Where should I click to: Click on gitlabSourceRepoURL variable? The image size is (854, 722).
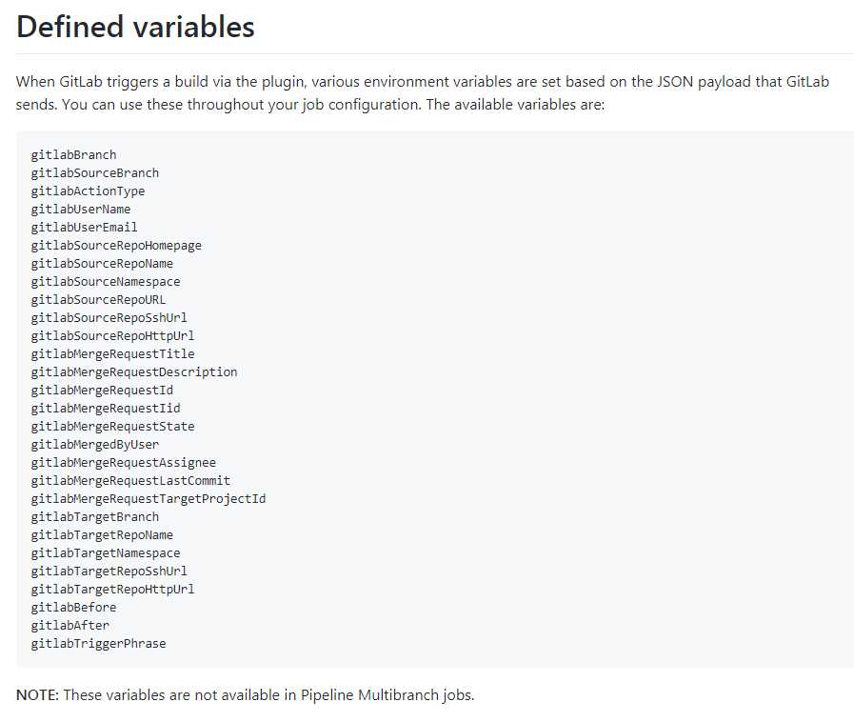(x=99, y=300)
